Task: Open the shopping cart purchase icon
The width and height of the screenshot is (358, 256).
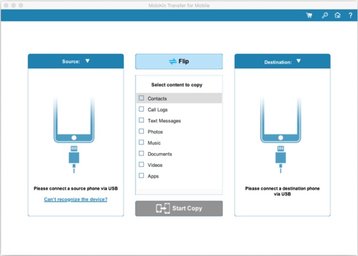Action: pos(309,15)
